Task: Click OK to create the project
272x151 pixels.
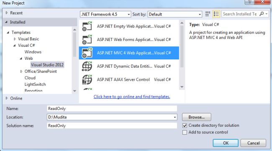Action: (x=226, y=143)
